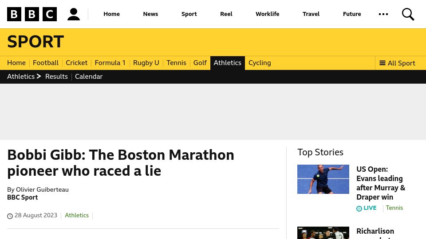
Task: Select Home in the sport nav bar
Action: [x=16, y=63]
